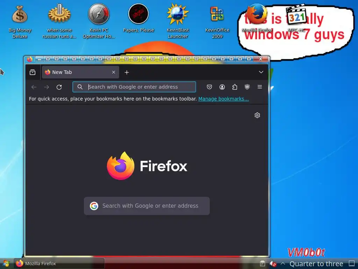Open the Windows Start button

click(x=6, y=263)
